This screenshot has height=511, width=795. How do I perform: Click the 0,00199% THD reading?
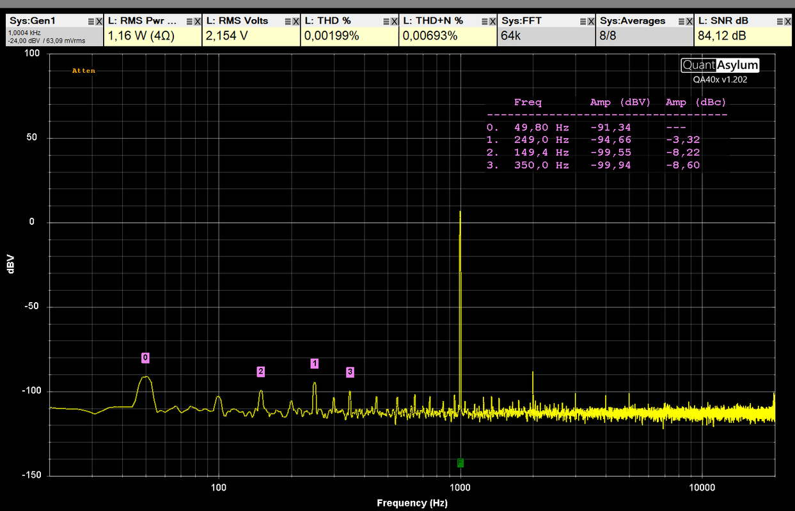pyautogui.click(x=331, y=36)
